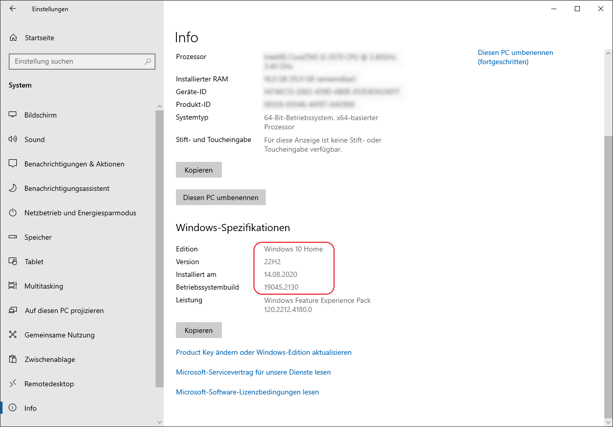Click the Betriebssystembuild label
The height and width of the screenshot is (427, 613).
(x=208, y=287)
